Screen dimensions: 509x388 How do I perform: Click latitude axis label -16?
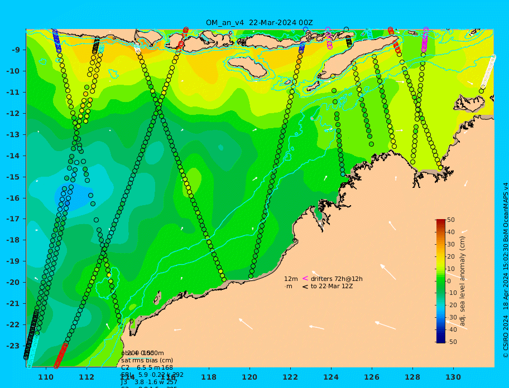13,198
